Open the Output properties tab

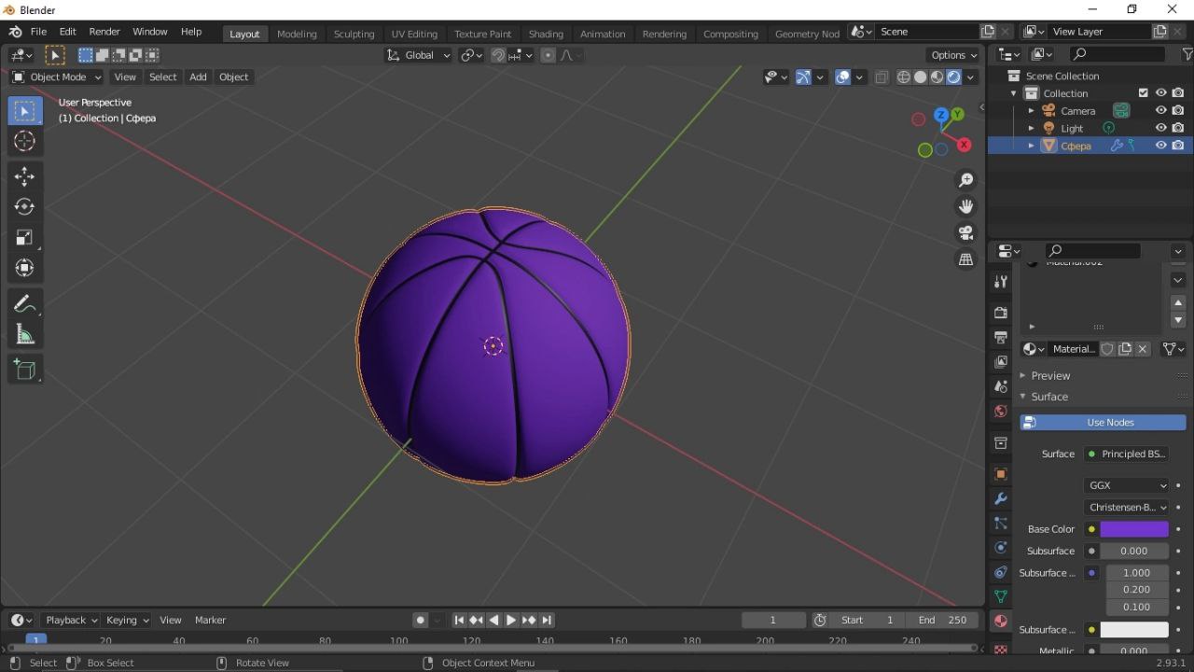1001,337
